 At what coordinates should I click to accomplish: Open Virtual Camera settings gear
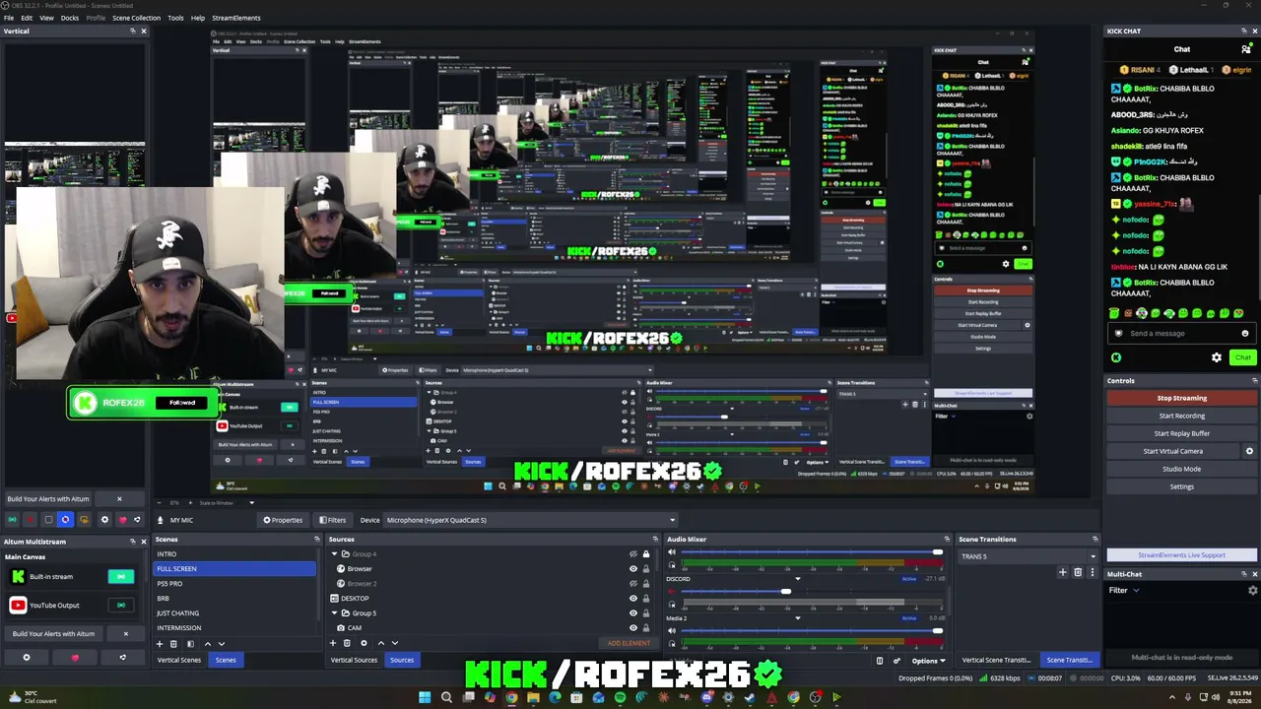coord(1249,451)
